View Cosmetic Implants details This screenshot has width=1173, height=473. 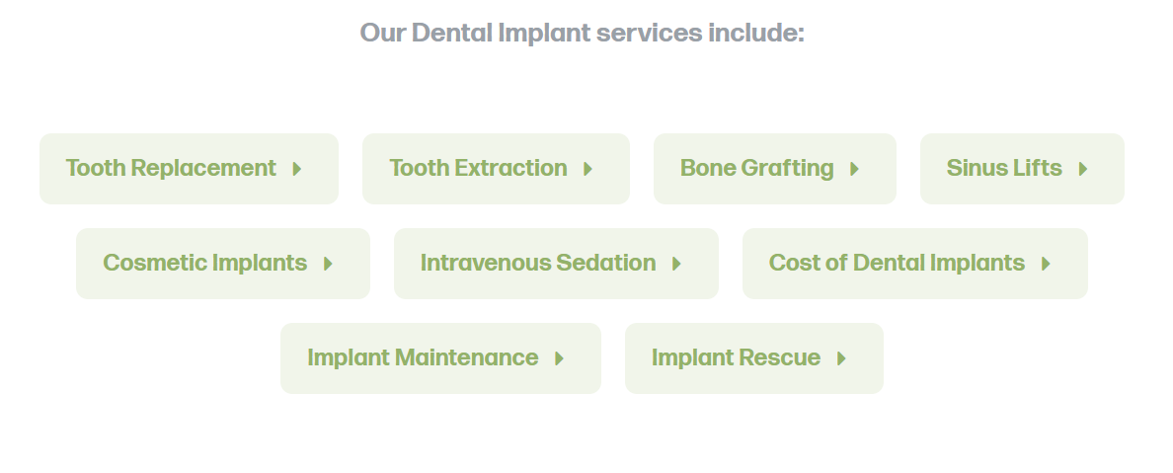click(223, 264)
